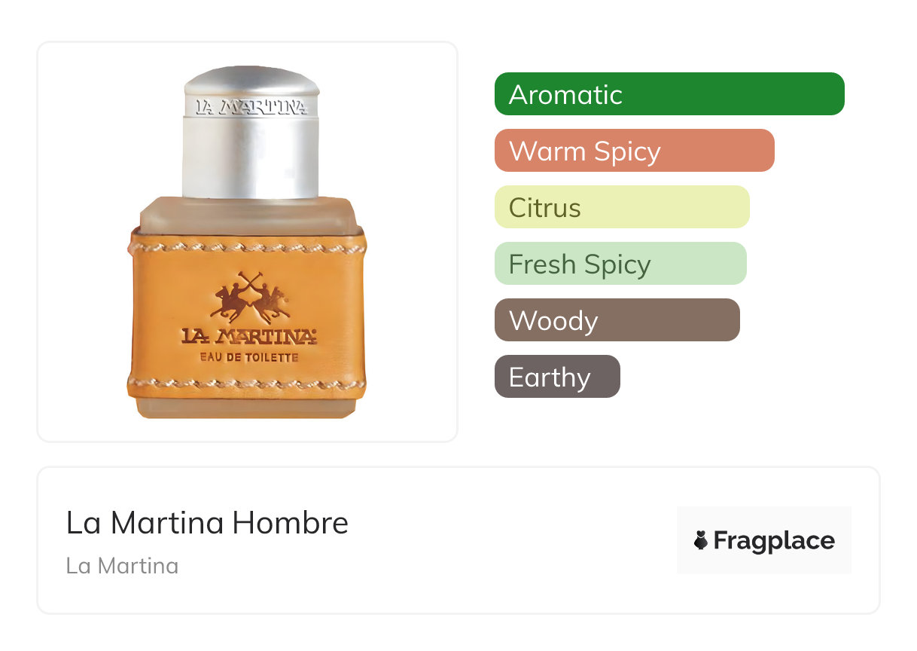Open the La Martina Hombre title

207,523
